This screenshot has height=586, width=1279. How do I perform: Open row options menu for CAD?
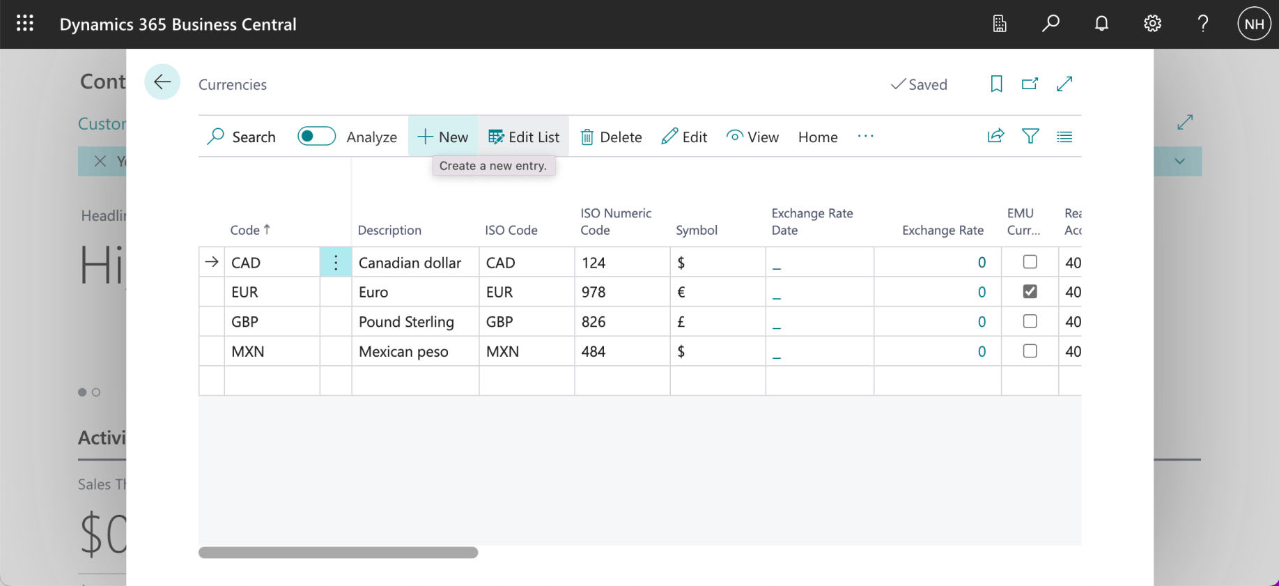[336, 263]
